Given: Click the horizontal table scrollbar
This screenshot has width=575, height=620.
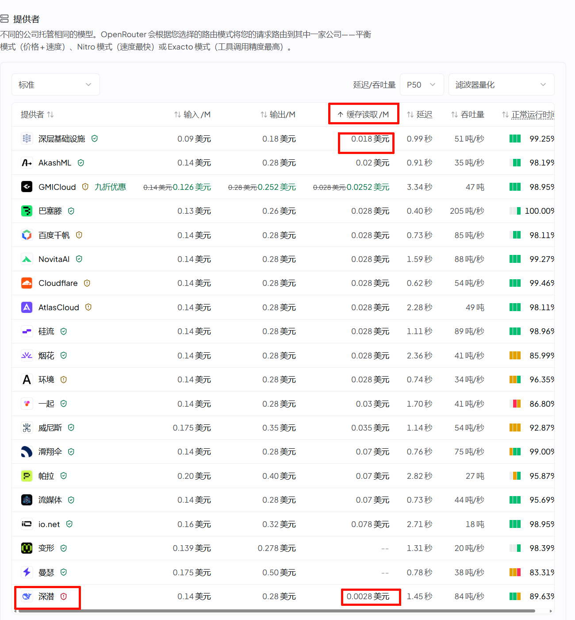Looking at the screenshot, I should tap(276, 611).
